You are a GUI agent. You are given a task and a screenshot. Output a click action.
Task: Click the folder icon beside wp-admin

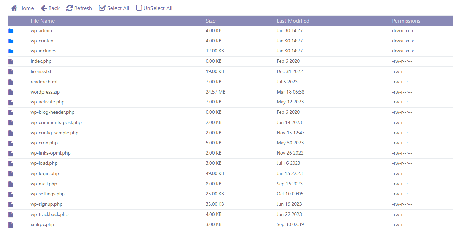click(11, 31)
